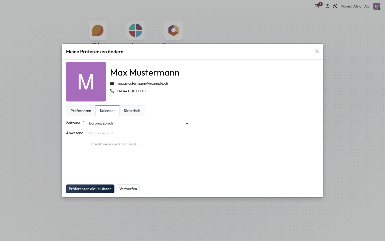Click Präferenzen aktualisieren button
This screenshot has height=241, width=385.
click(x=90, y=189)
